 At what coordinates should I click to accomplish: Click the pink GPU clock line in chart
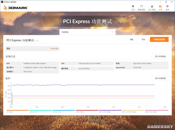pos(84,96)
